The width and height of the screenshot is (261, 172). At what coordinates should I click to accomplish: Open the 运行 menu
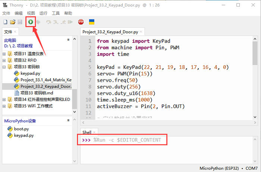coord(43,13)
